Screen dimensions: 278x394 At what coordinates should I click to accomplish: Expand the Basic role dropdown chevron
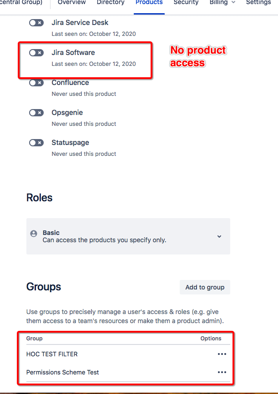(219, 236)
